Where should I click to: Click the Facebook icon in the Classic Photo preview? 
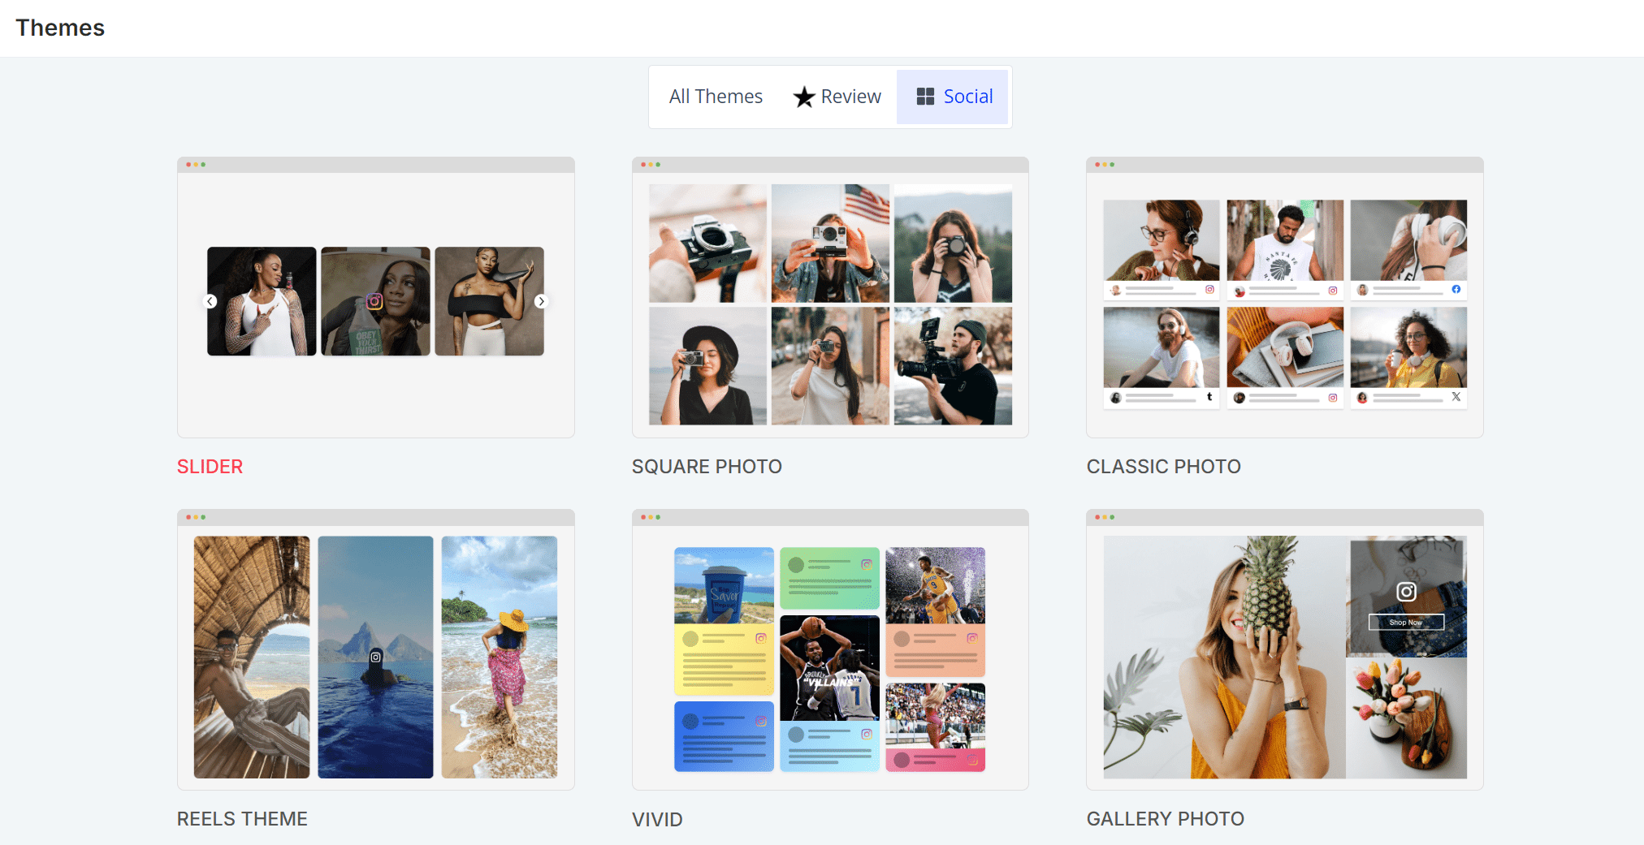(1456, 289)
